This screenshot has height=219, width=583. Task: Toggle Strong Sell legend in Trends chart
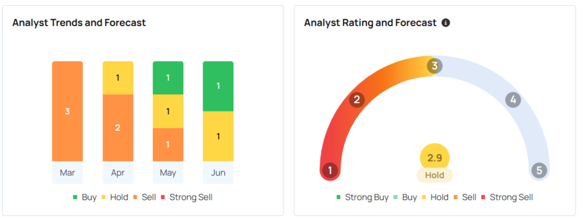(186, 197)
